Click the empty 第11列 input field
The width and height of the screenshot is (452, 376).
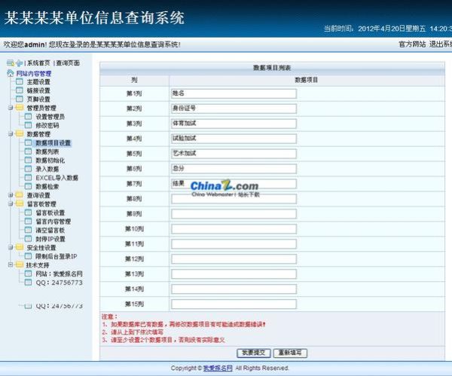234,243
